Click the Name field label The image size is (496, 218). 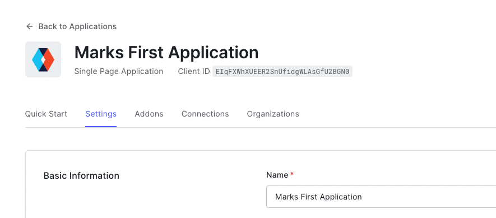coord(277,175)
